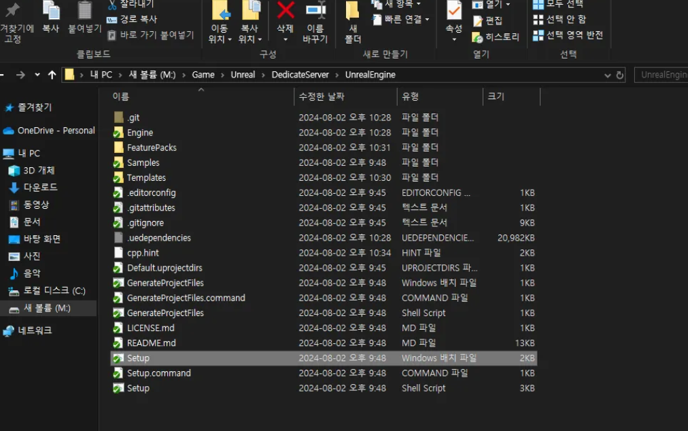Screen dimensions: 688x431
Task: Select OneDrive - Personal in the sidebar
Action: 56,131
